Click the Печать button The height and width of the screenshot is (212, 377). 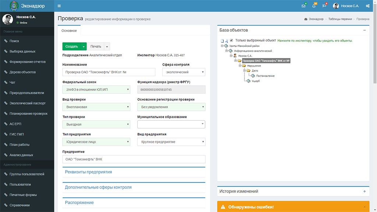pyautogui.click(x=96, y=46)
